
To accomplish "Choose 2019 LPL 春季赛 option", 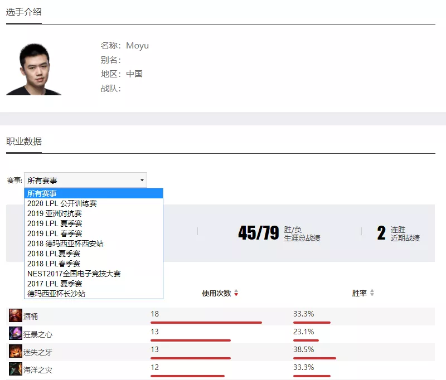I will [94, 233].
